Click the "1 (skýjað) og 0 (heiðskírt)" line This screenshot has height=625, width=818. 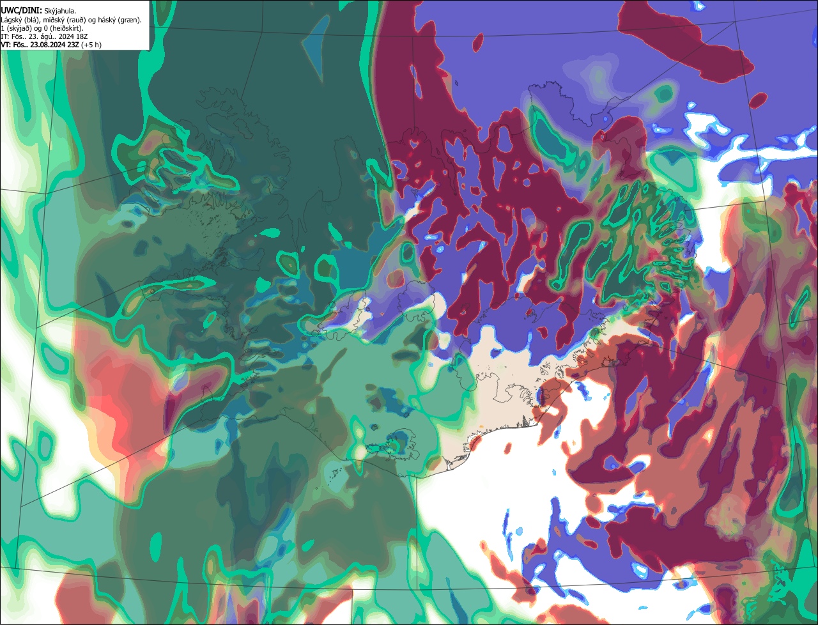click(x=42, y=27)
